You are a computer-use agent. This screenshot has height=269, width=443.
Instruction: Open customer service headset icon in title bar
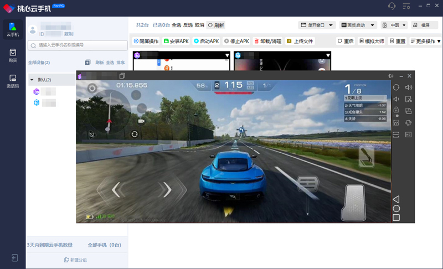click(392, 6)
